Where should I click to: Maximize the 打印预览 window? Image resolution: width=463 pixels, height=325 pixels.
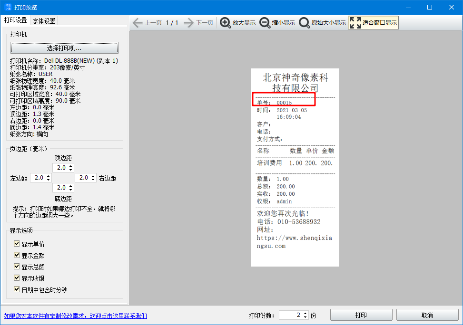click(x=430, y=7)
